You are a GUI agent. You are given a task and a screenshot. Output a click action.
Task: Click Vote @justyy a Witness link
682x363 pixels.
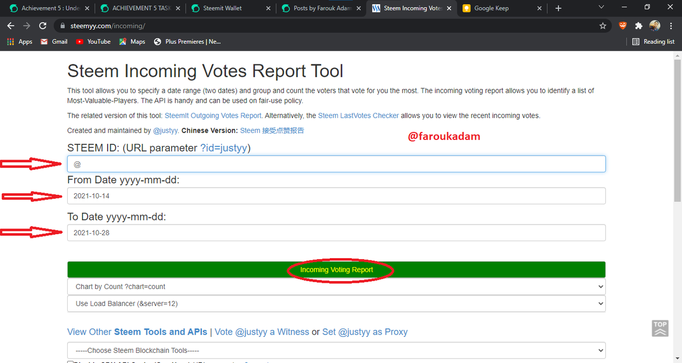(262, 332)
